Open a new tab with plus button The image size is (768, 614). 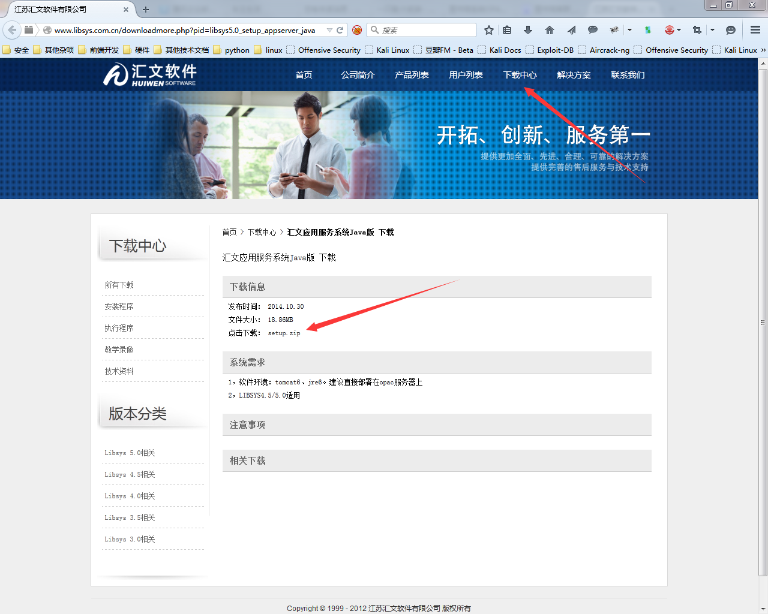146,10
